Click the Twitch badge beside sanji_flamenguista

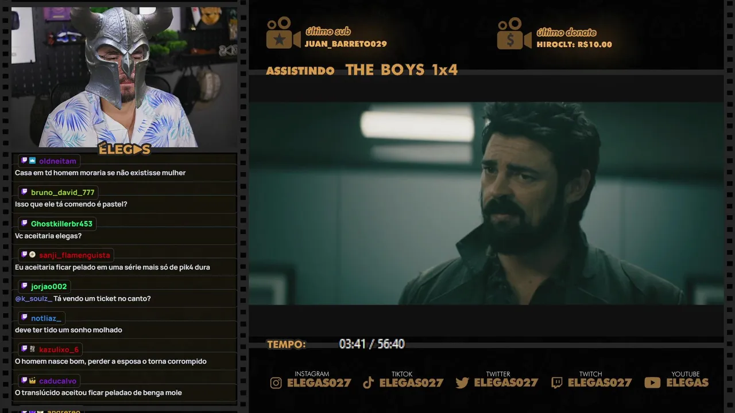(x=24, y=255)
